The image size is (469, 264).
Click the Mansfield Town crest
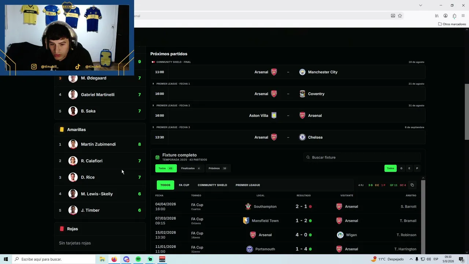coord(246,221)
